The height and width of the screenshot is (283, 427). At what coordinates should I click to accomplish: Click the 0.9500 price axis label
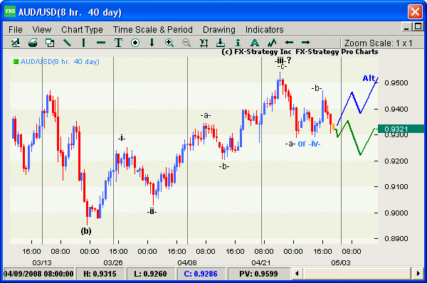coord(396,82)
